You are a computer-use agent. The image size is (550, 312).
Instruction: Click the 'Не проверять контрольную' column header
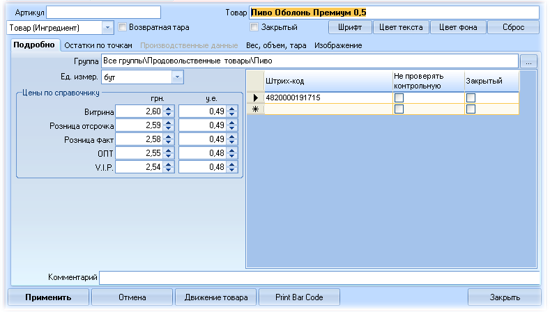click(429, 81)
